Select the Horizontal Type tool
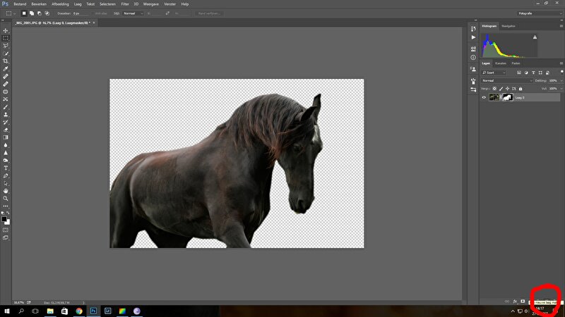565x317 pixels. [x=6, y=168]
